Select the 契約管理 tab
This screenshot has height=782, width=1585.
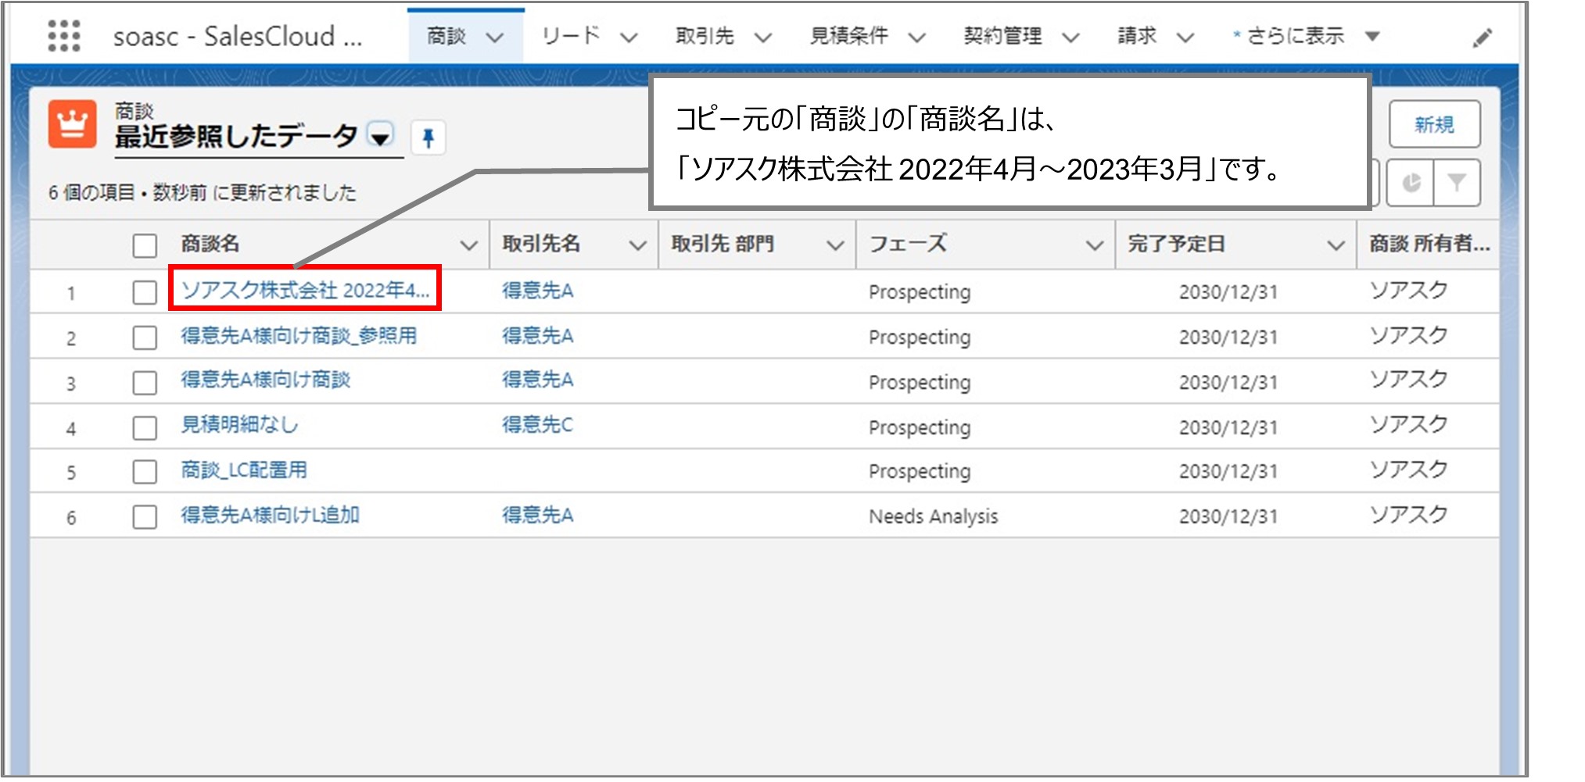(1002, 36)
